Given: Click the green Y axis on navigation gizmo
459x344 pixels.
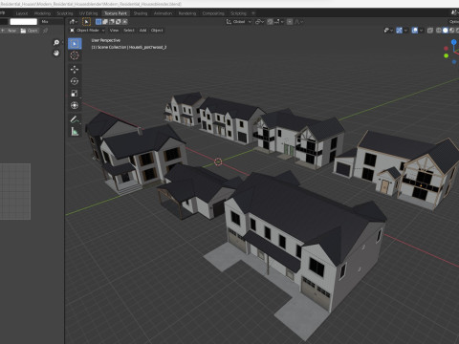Looking at the screenshot, I should [x=446, y=55].
